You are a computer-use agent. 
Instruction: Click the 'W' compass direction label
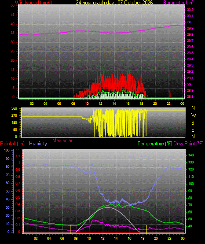(194, 115)
